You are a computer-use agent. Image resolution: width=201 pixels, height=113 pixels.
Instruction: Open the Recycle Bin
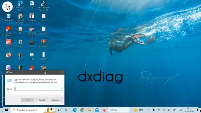point(8,18)
